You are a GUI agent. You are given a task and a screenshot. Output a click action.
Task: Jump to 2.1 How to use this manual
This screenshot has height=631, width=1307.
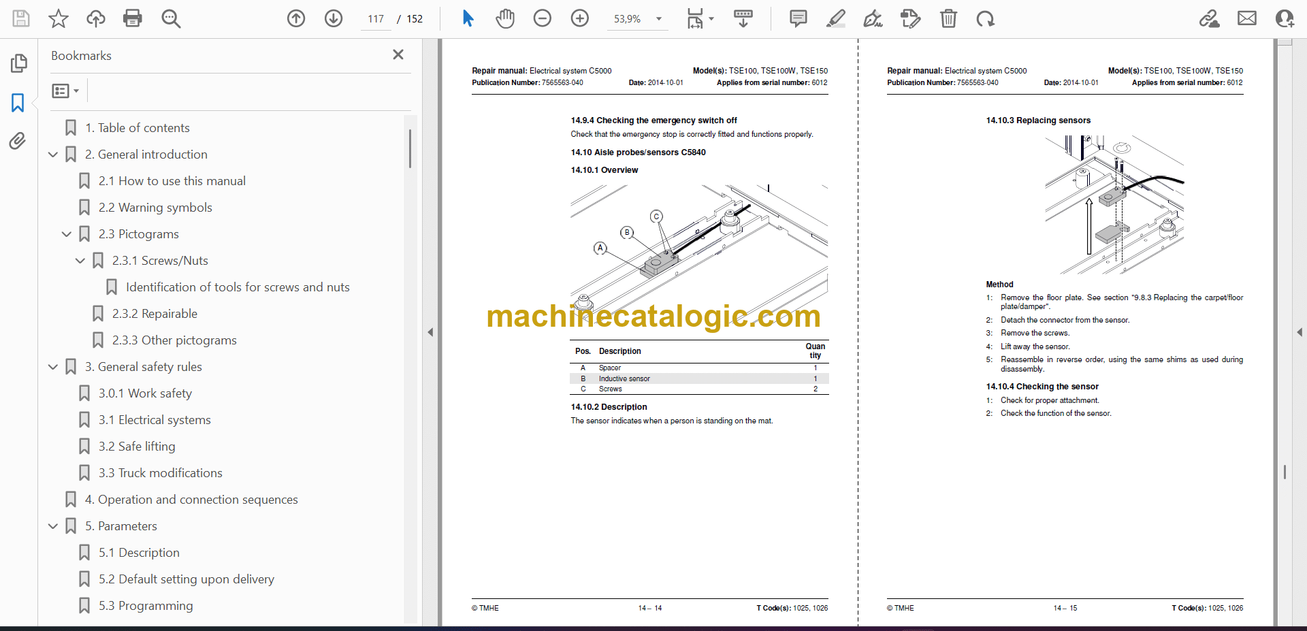tap(172, 181)
